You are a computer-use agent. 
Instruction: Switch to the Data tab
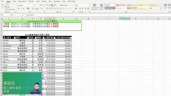pos(38,1)
